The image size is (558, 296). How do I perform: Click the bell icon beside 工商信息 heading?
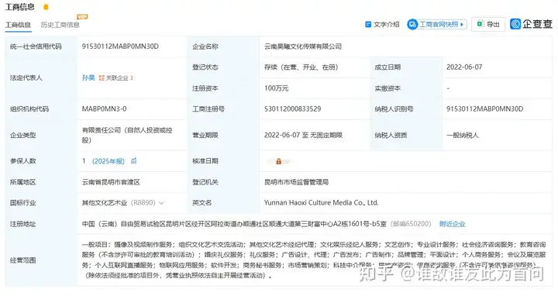point(46,7)
